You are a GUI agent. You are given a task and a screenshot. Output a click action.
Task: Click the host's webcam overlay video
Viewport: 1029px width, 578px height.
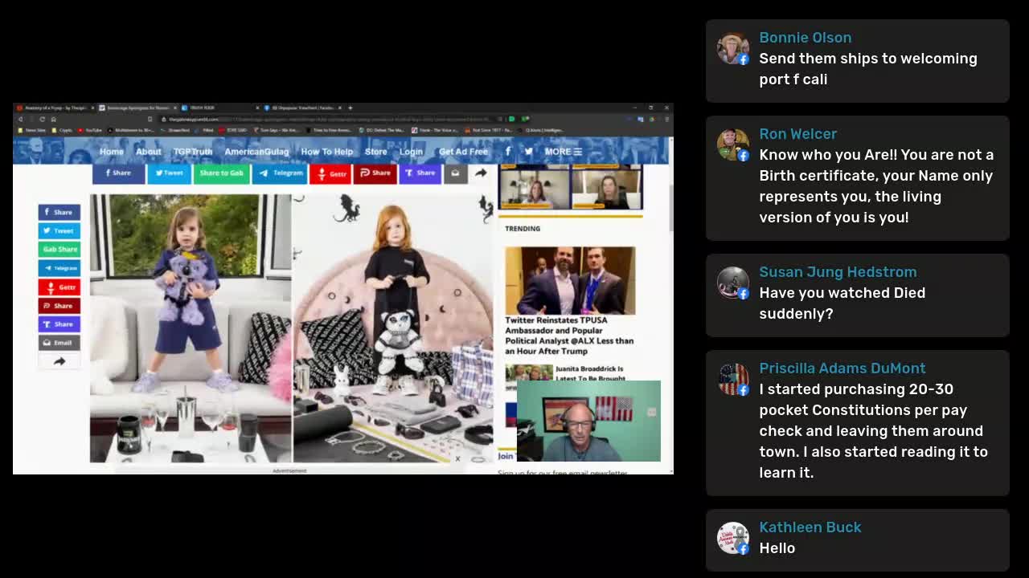[x=588, y=421]
